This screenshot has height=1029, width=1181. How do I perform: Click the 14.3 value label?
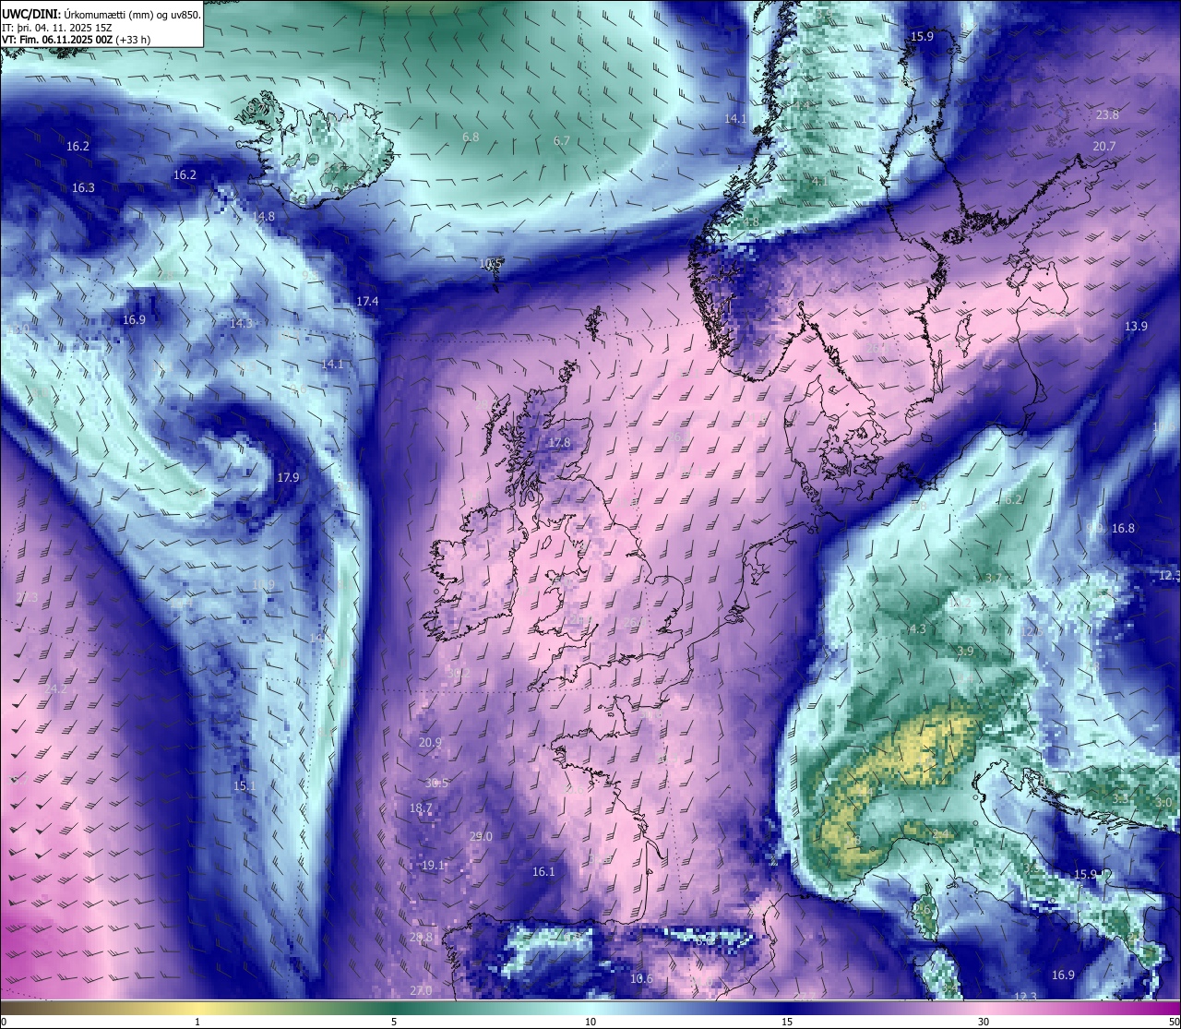[241, 324]
